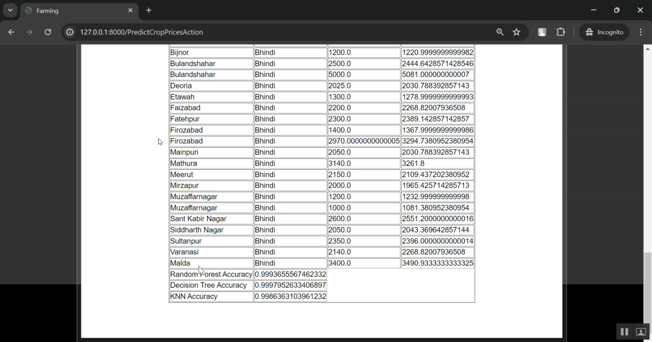Click the Mathura district cell
The height and width of the screenshot is (342, 652).
pyautogui.click(x=211, y=164)
